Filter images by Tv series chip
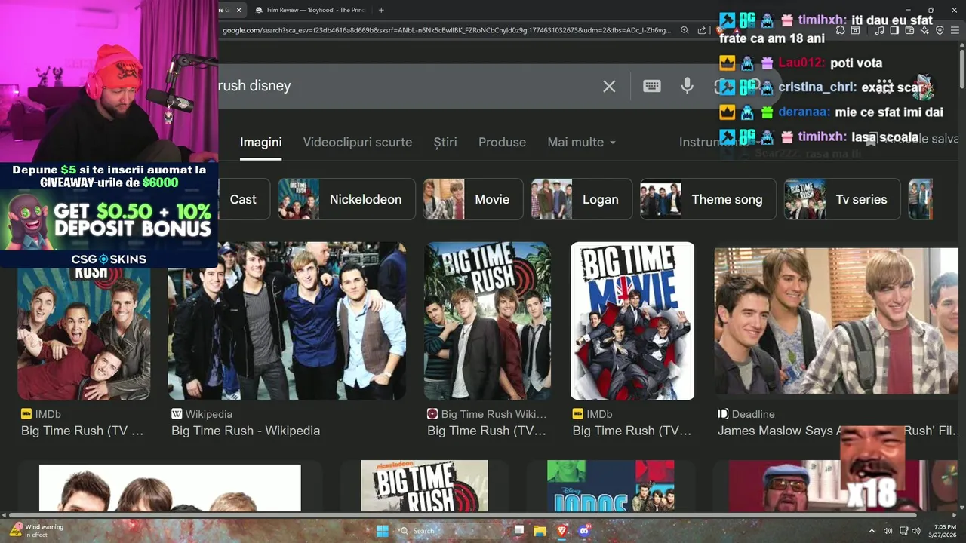Viewport: 966px width, 543px height. pyautogui.click(x=842, y=199)
